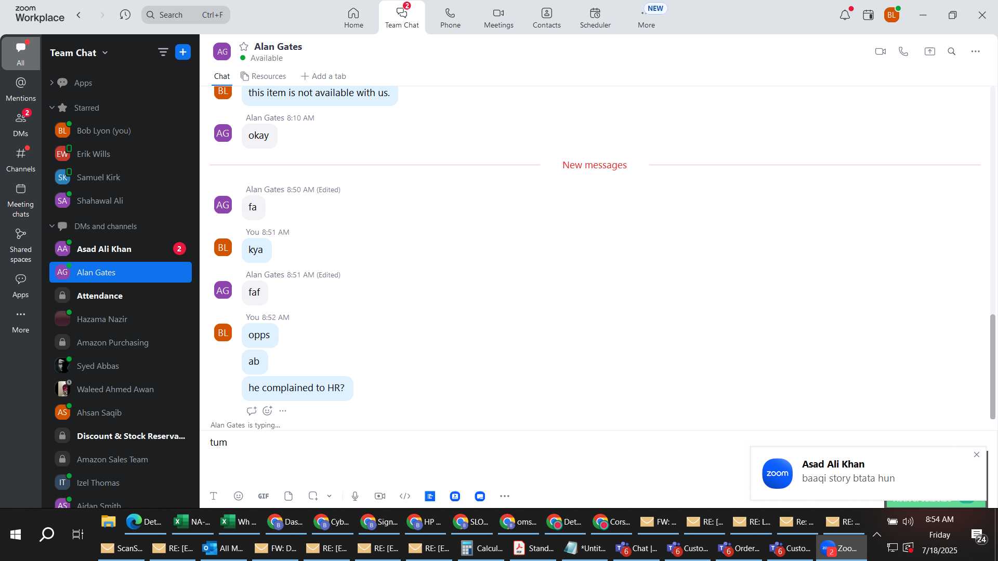Start a video call with Alan Gates
Screen dimensions: 998x561
click(x=880, y=51)
